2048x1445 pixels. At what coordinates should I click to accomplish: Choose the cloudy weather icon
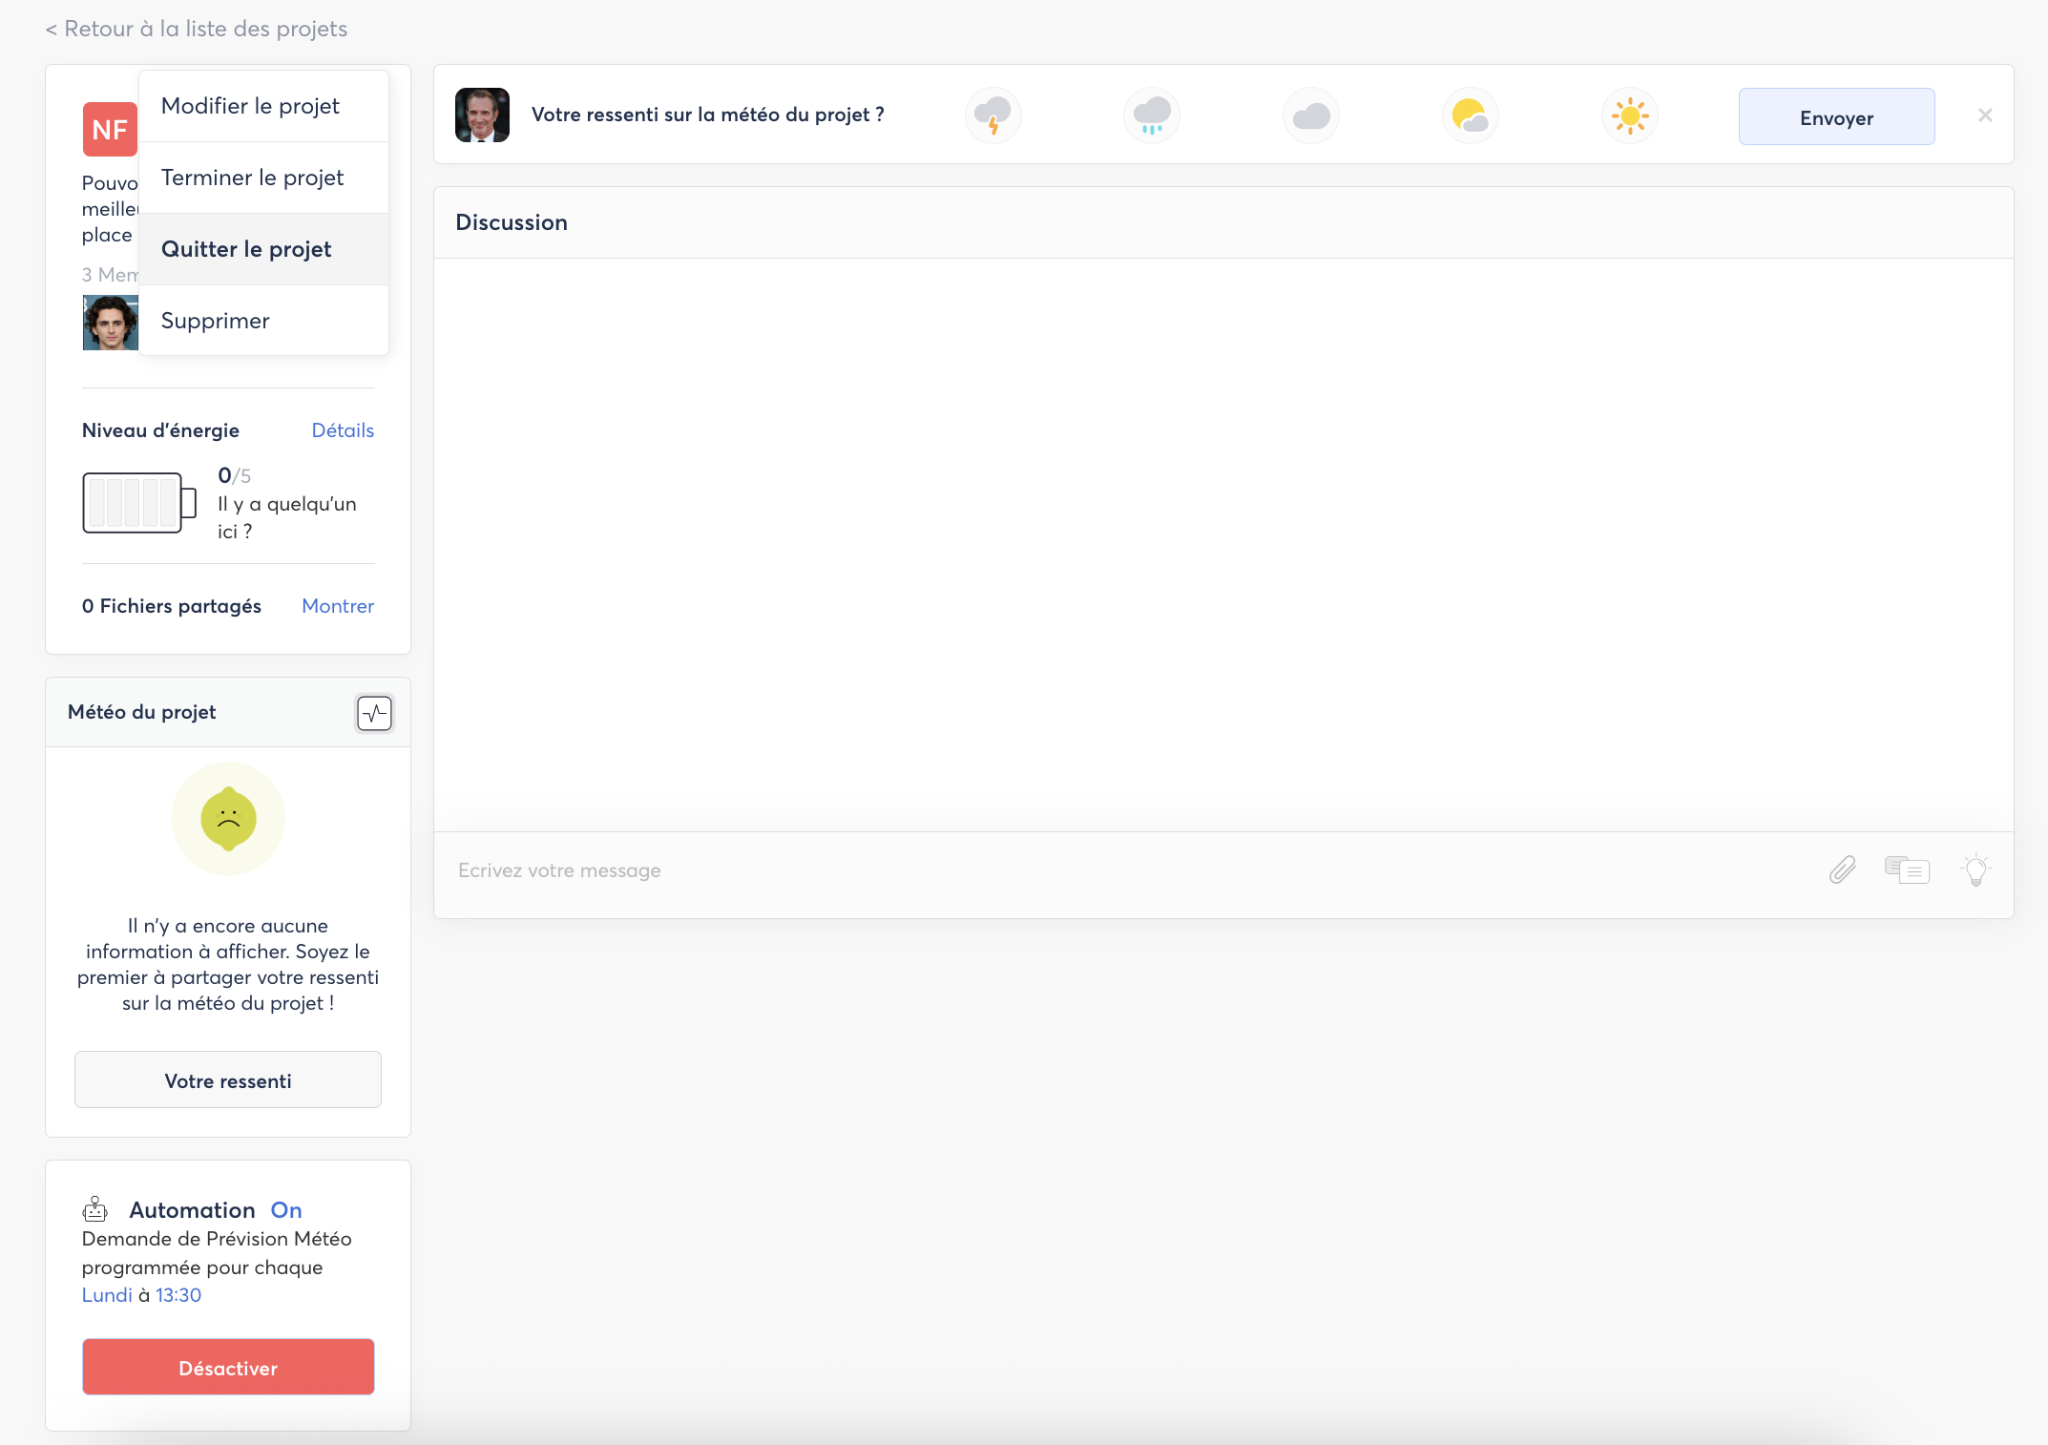(1311, 115)
